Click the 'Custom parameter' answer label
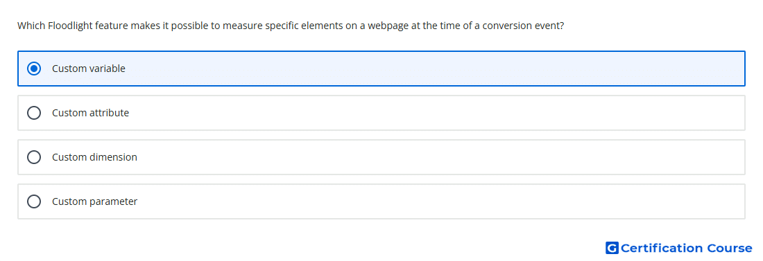Screen dimensions: 763x261 pyautogui.click(x=95, y=201)
